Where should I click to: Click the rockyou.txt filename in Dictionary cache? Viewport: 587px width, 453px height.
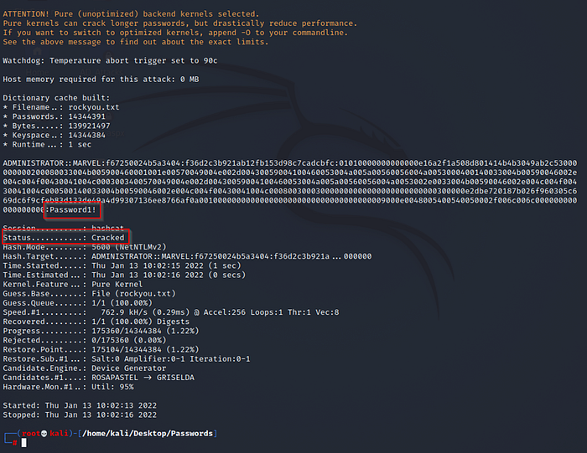94,107
